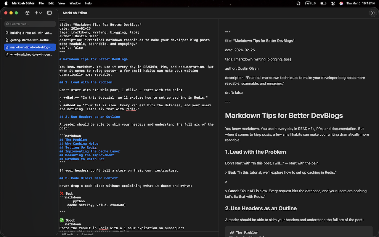Toggle the sidebar visibility icon
This screenshot has width=379, height=237.
tap(49, 13)
